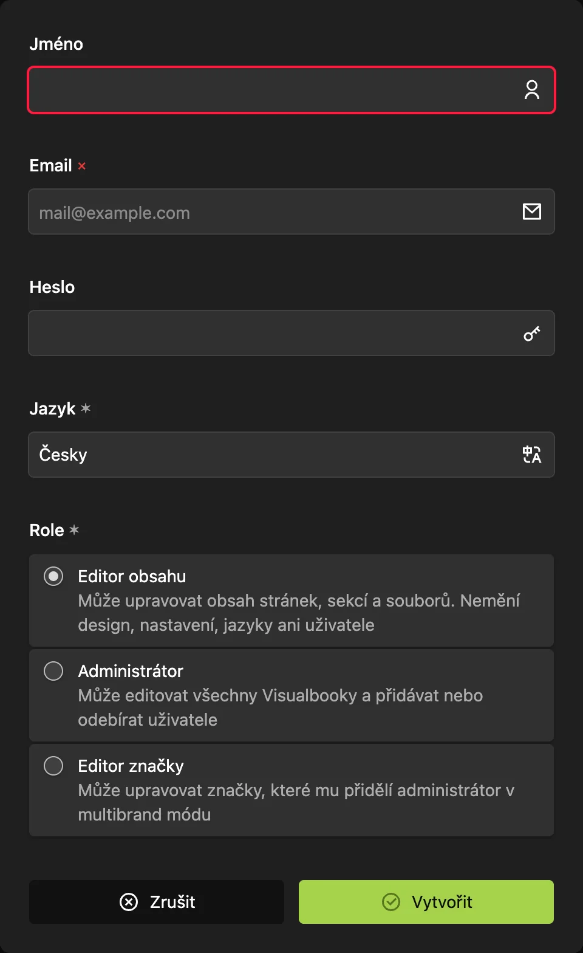This screenshot has width=583, height=953.
Task: Click the Jazyk field label
Action: click(x=53, y=408)
